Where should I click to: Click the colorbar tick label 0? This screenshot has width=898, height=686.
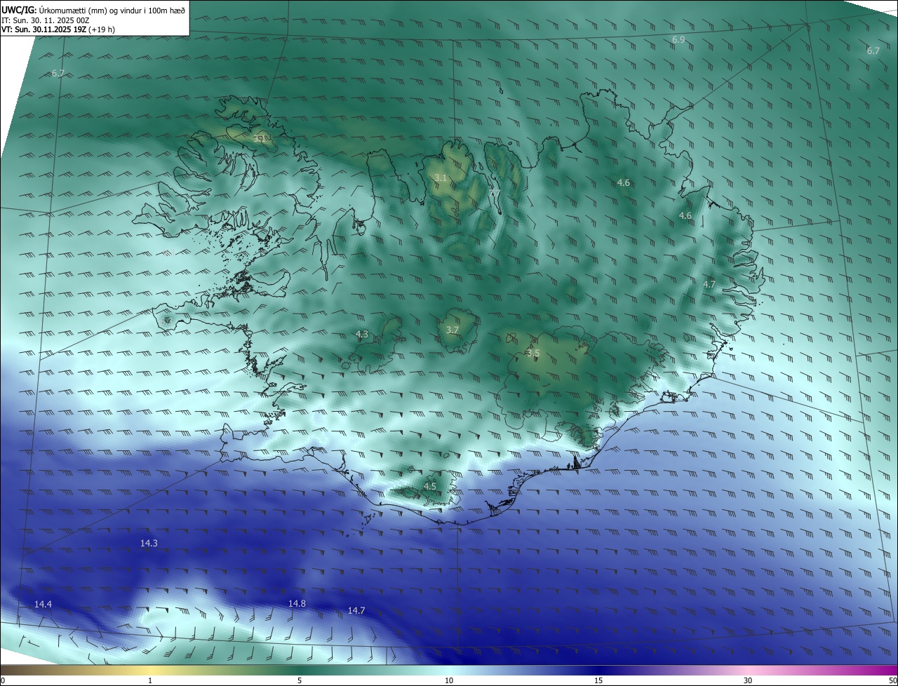click(x=3, y=680)
